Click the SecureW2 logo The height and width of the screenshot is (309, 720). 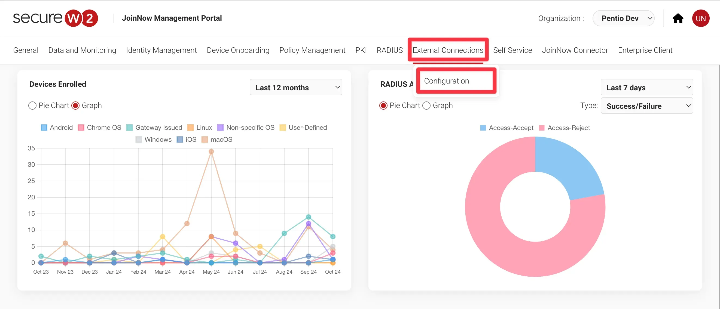click(55, 18)
